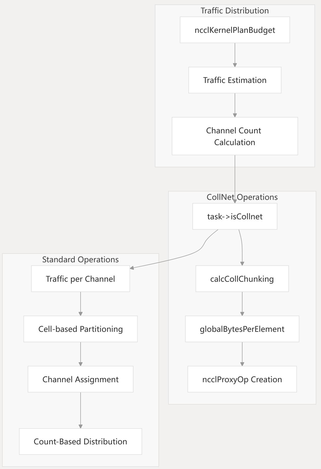
Task: Select arrow from globalBytesPerElement to ncclProxyOp Creation
Action: pyautogui.click(x=242, y=354)
